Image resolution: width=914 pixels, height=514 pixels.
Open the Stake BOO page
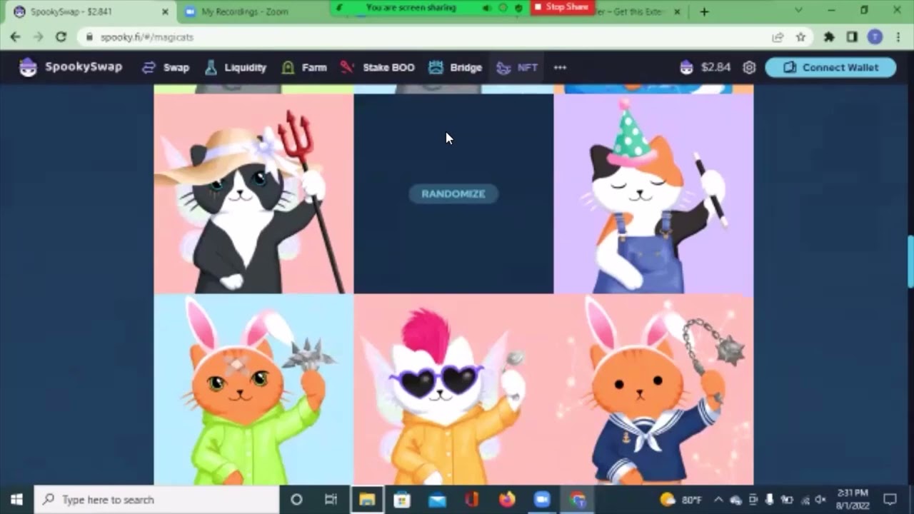pyautogui.click(x=378, y=68)
